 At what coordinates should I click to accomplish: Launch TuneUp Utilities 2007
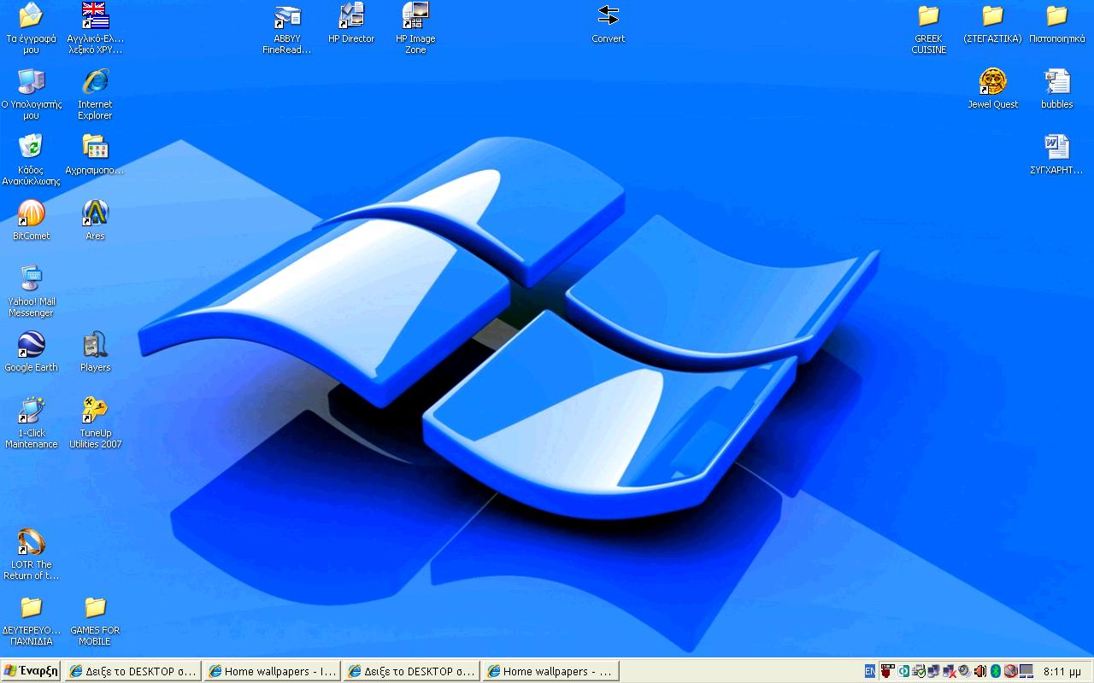coord(95,423)
